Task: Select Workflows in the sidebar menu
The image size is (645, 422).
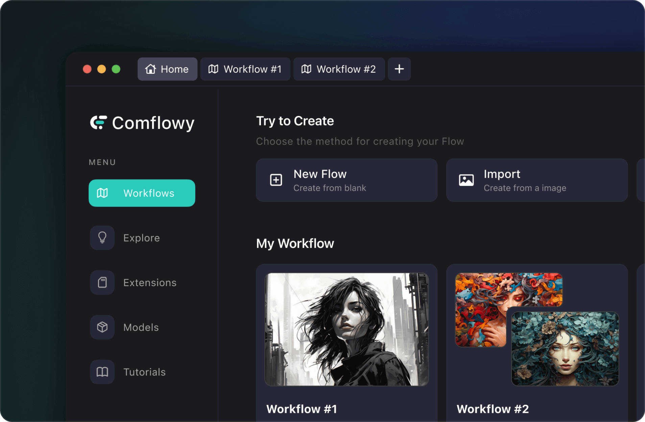Action: pyautogui.click(x=142, y=193)
